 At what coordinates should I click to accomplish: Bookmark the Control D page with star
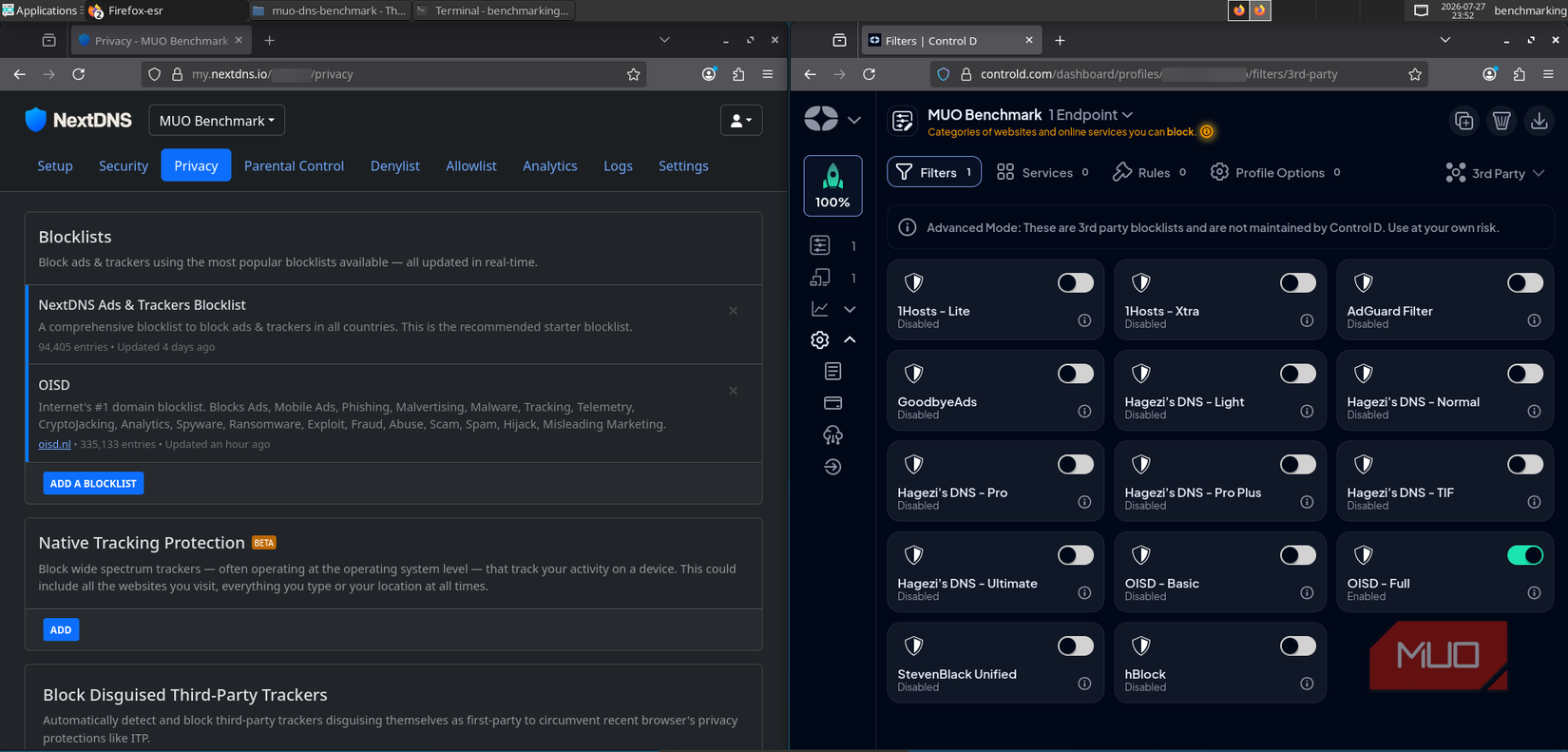(1415, 74)
